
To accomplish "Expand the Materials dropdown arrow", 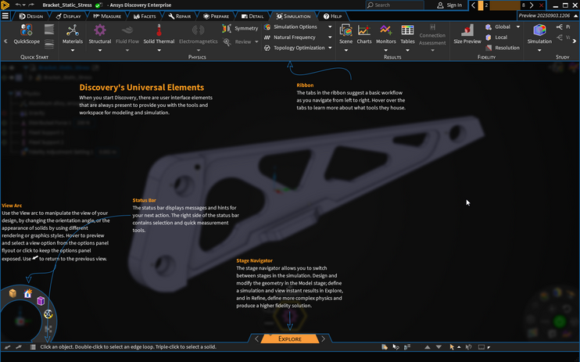I will (73, 50).
